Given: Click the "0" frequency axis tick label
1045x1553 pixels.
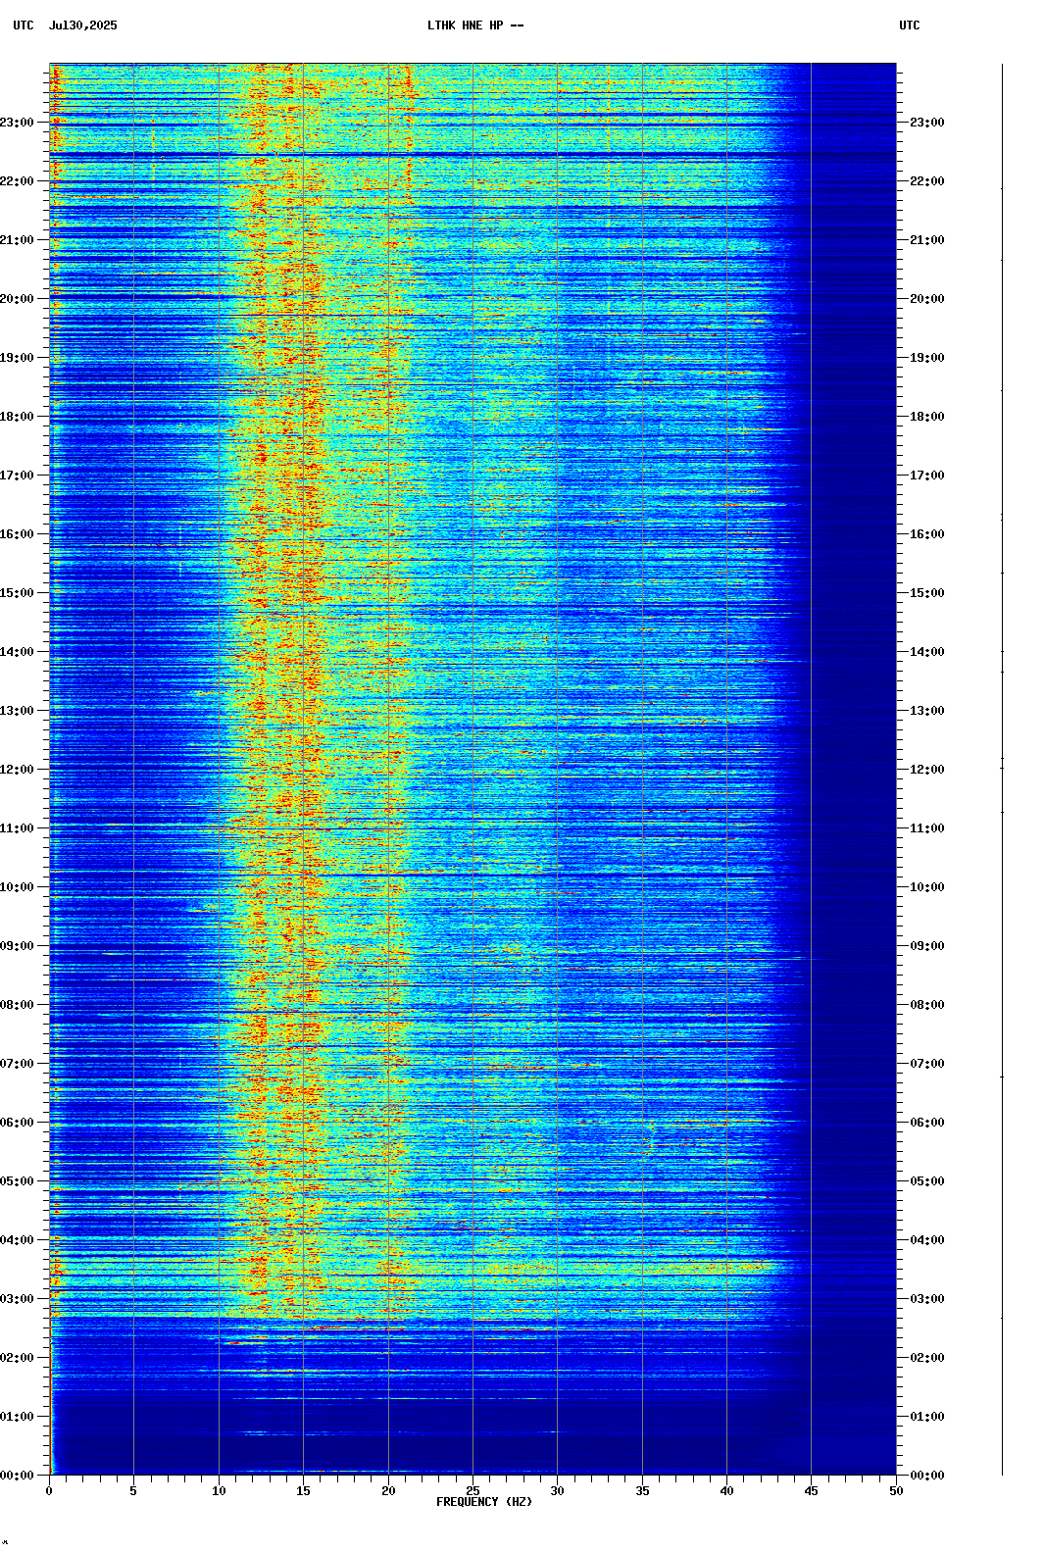Looking at the screenshot, I should (x=49, y=1491).
